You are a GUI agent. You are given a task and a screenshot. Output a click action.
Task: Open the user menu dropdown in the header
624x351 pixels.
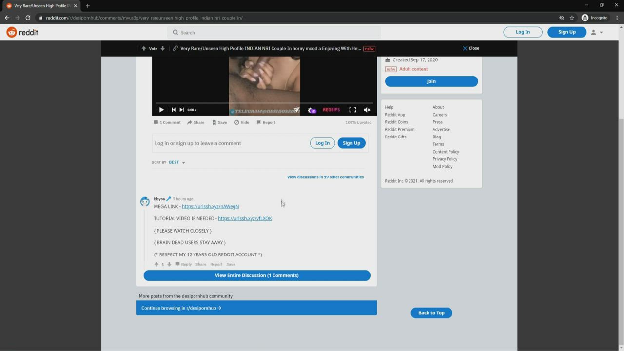click(597, 32)
